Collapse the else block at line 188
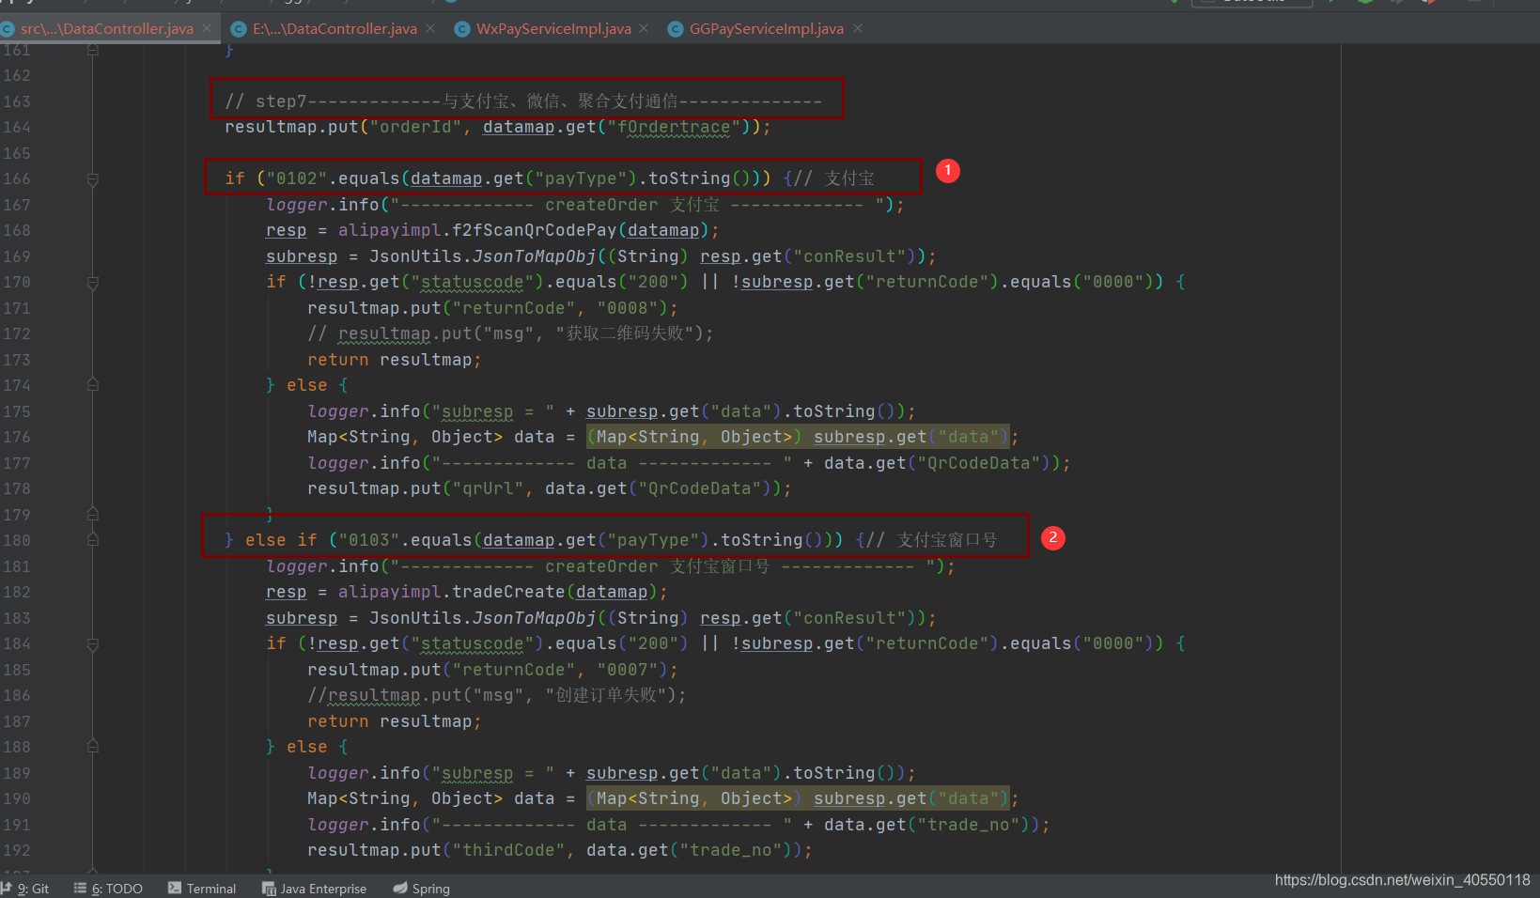Viewport: 1540px width, 898px height. tap(93, 746)
